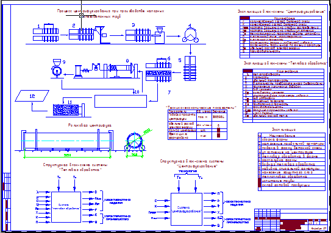The width and height of the screenshot is (331, 233).
Task: Click the drawing title text at top
Action: [110, 13]
